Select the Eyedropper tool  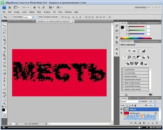(4, 44)
